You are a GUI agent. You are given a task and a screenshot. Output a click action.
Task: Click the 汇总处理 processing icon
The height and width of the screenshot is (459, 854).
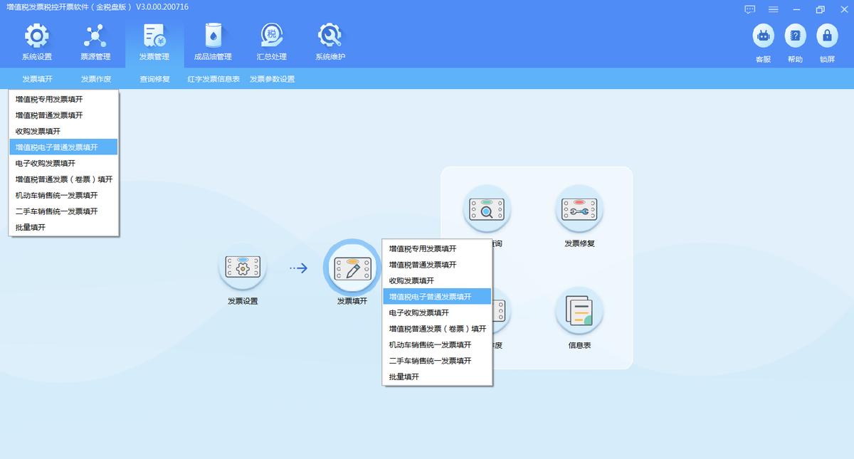click(x=271, y=41)
